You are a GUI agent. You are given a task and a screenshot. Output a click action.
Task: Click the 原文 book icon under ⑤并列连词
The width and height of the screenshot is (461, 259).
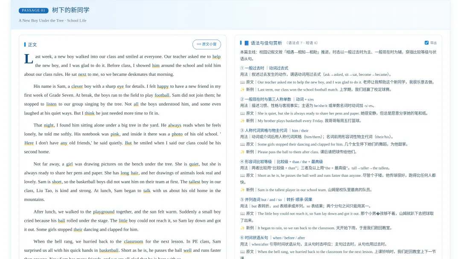(242, 213)
